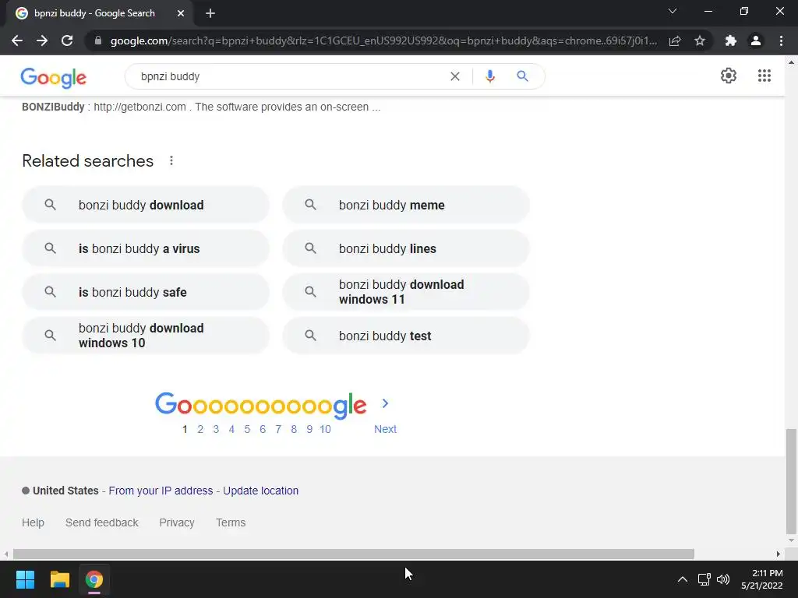This screenshot has width=798, height=598.
Task: Open a new tab with plus button
Action: click(x=210, y=13)
